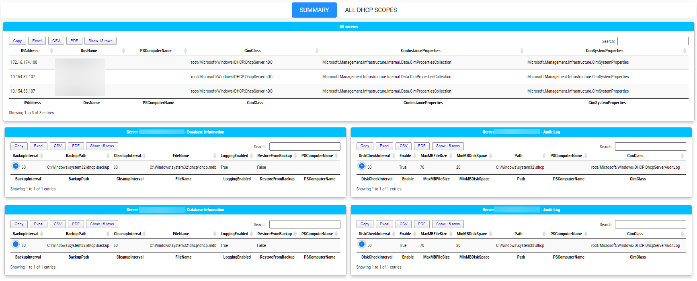Sort by CimInstanceProperties column header
Image resolution: width=697 pixels, height=281 pixels.
(420, 51)
